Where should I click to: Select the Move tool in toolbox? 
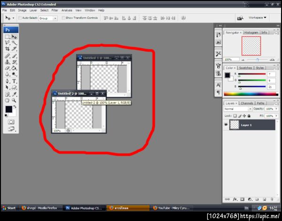coord(14,37)
